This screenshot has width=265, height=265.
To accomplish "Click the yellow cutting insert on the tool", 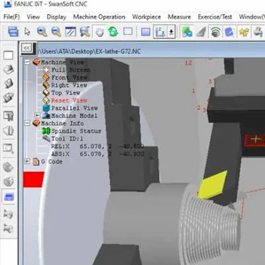I will [213, 185].
